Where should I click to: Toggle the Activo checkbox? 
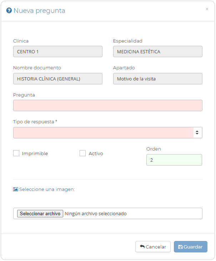pos(82,153)
